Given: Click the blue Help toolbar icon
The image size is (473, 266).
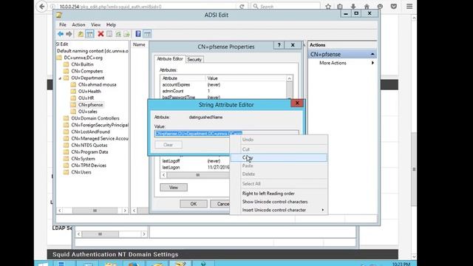Looking at the screenshot, I should tap(138, 34).
